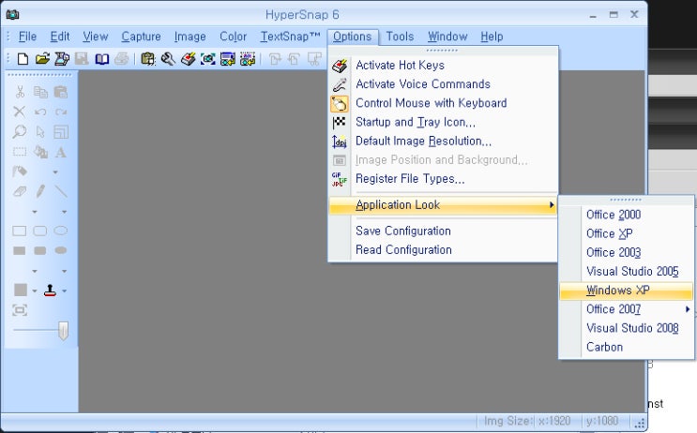Click the open book icon in toolbar
The height and width of the screenshot is (433, 697).
point(102,59)
